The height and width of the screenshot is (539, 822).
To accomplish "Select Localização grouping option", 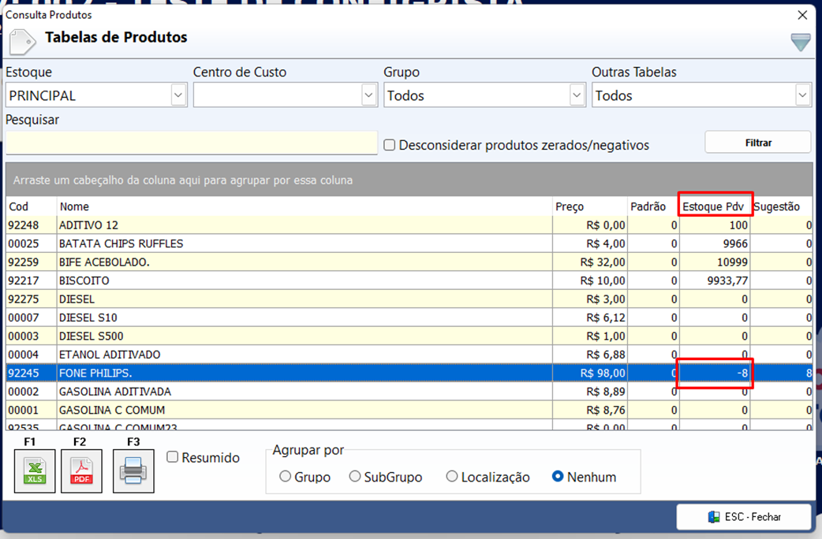I will (451, 476).
